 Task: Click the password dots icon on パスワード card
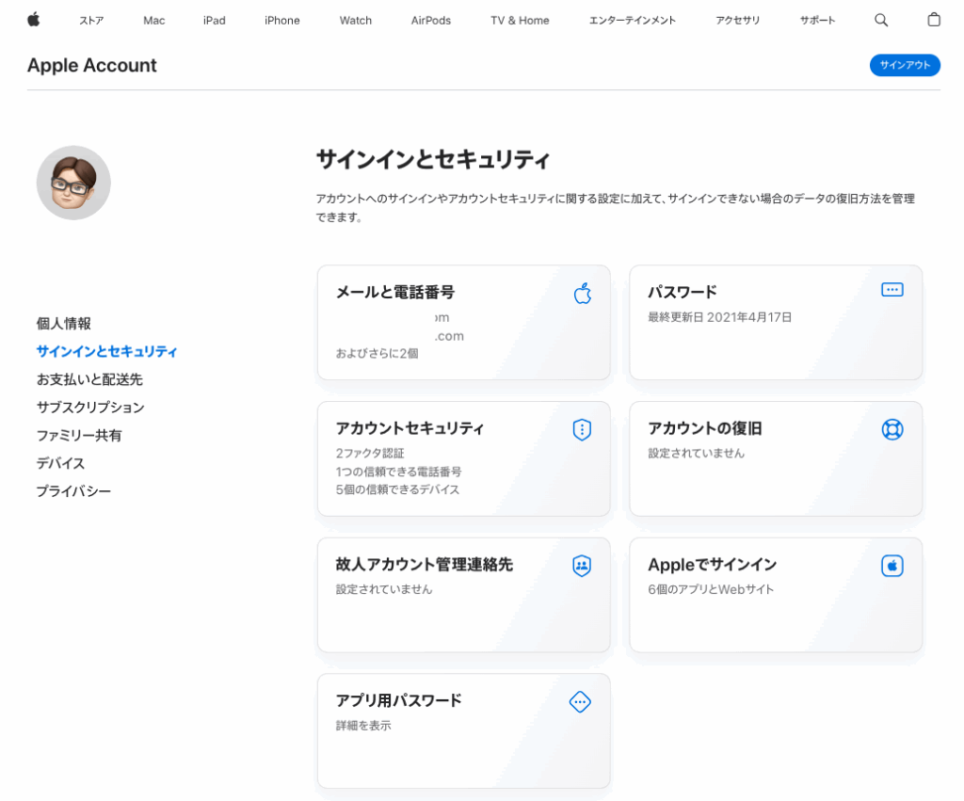coord(892,290)
